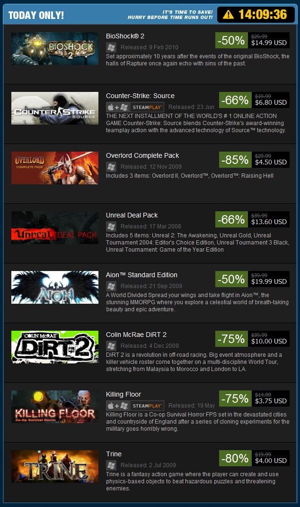This screenshot has width=300, height=507.
Task: Click the 14:09:36 countdown timer
Action: (x=263, y=15)
